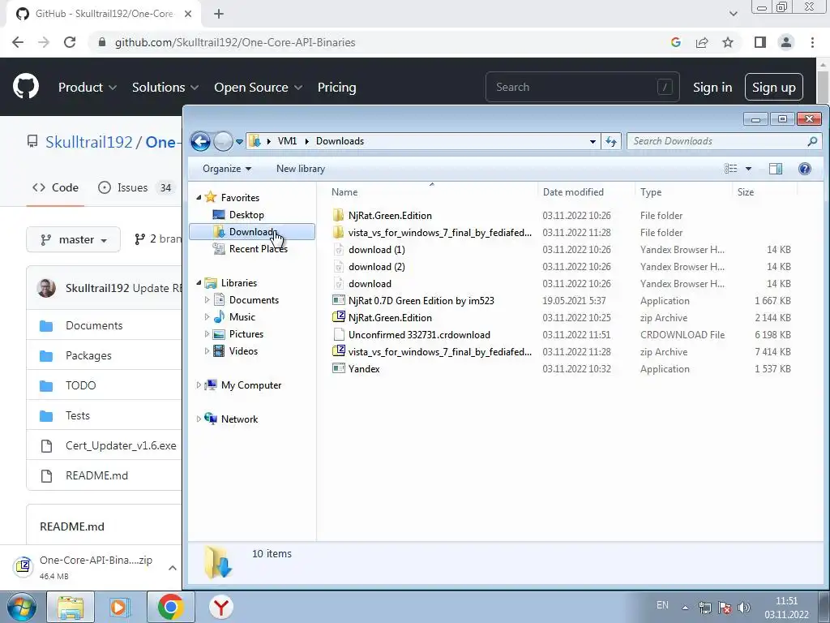Click New library in Explorer toolbar
Image resolution: width=830 pixels, height=623 pixels.
coord(300,169)
